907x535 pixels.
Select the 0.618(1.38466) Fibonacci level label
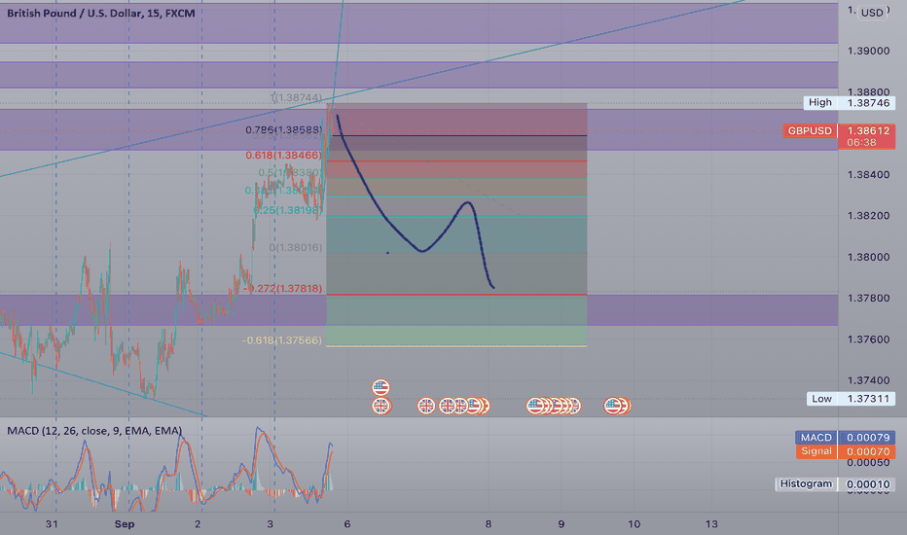(x=283, y=155)
